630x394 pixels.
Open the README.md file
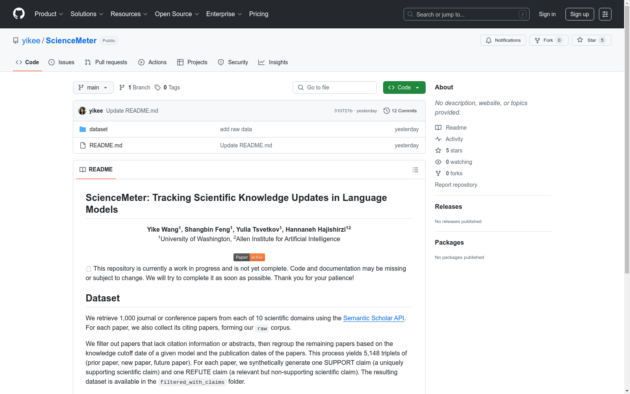tap(106, 145)
